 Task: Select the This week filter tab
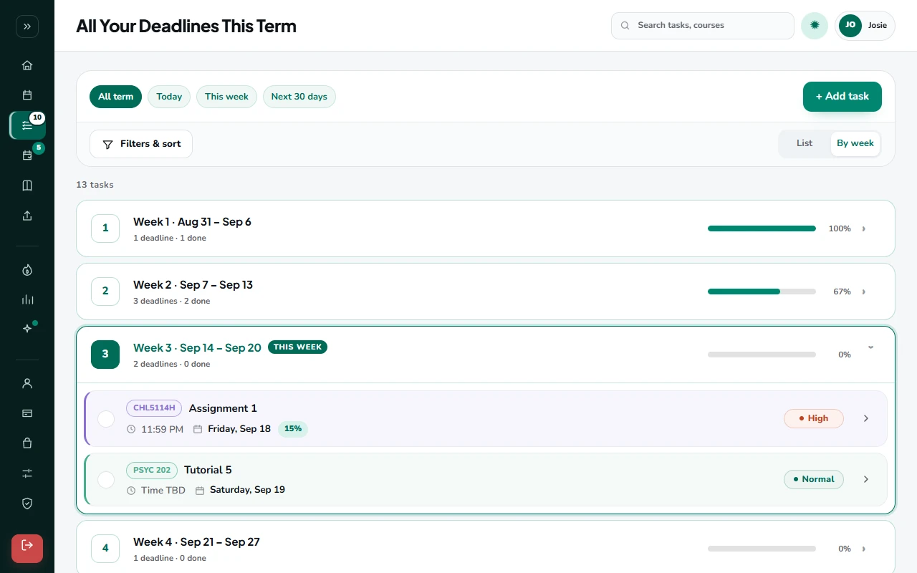[226, 97]
